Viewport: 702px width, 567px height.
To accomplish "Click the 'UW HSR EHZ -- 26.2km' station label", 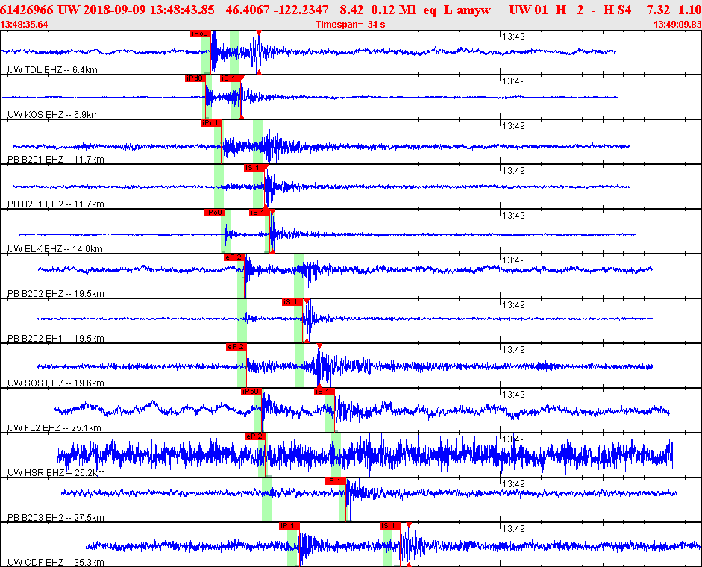I will click(57, 473).
